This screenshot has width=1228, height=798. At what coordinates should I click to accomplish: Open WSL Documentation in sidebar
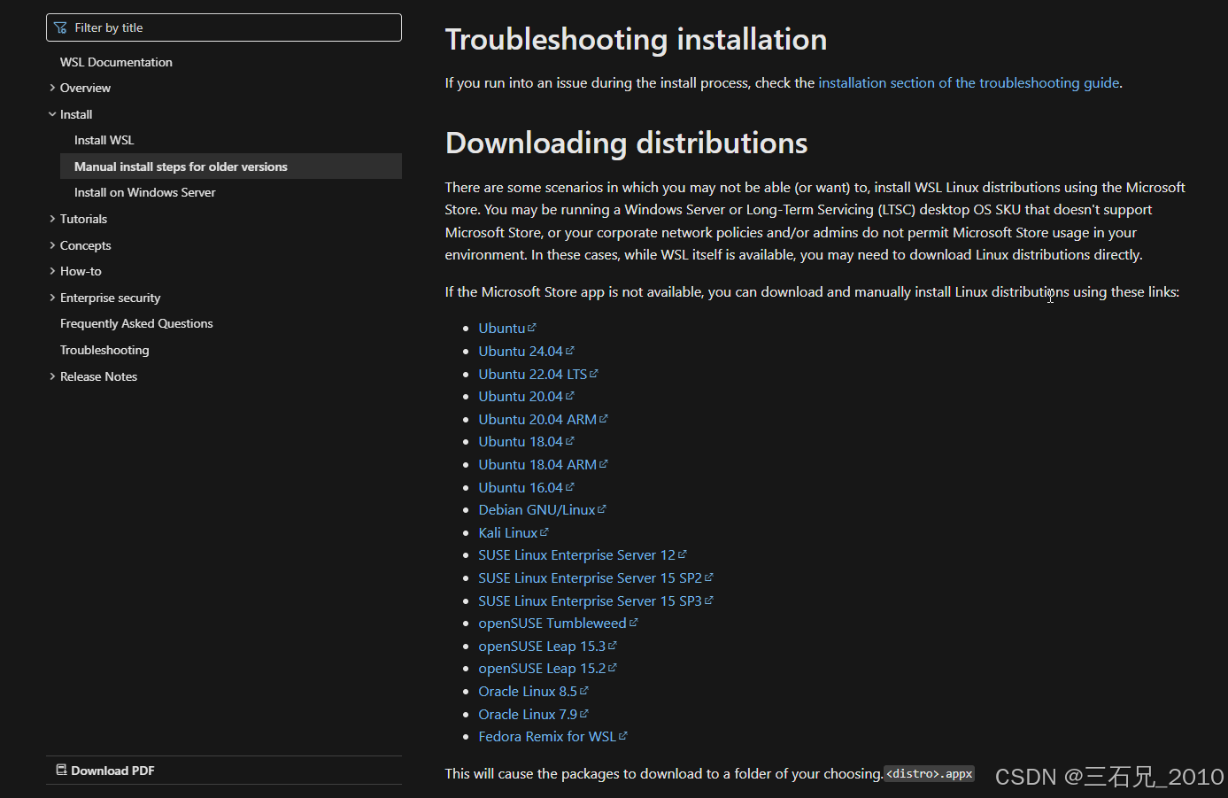tap(116, 62)
